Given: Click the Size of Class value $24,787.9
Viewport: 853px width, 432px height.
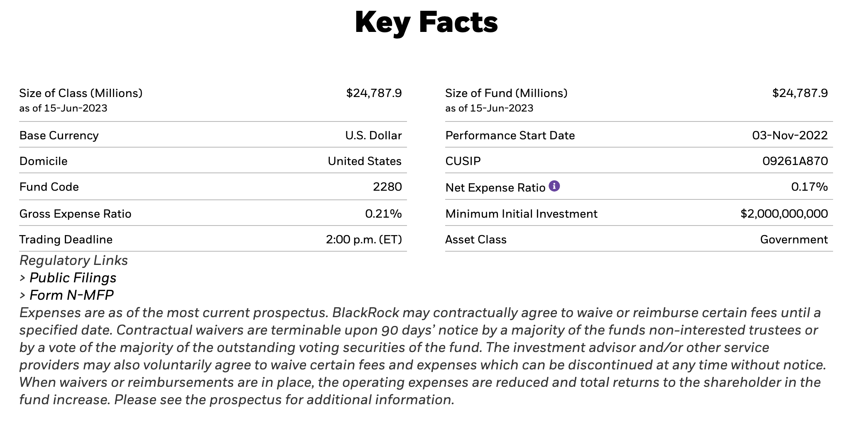Looking at the screenshot, I should click(374, 93).
